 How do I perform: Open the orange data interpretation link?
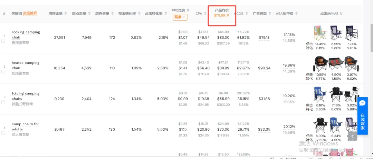(30, 13)
